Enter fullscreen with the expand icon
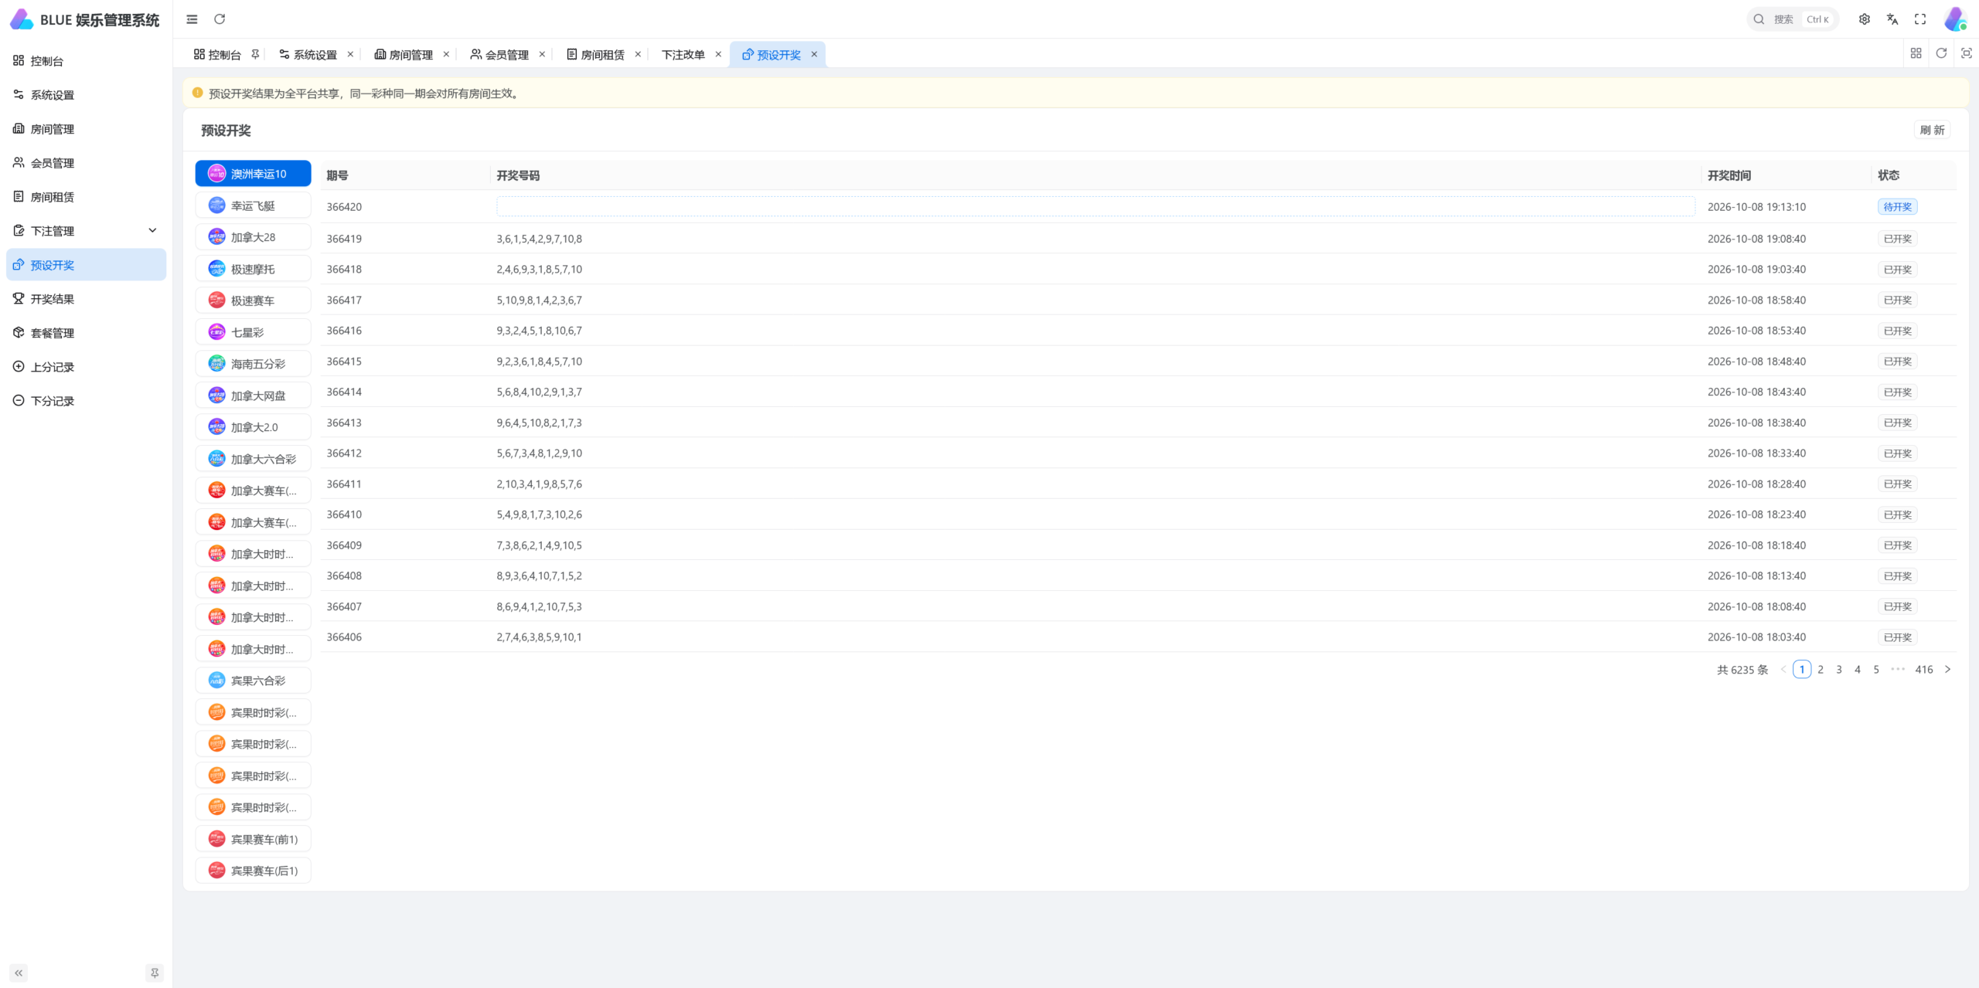Screen dimensions: 1979x988 coord(1920,19)
